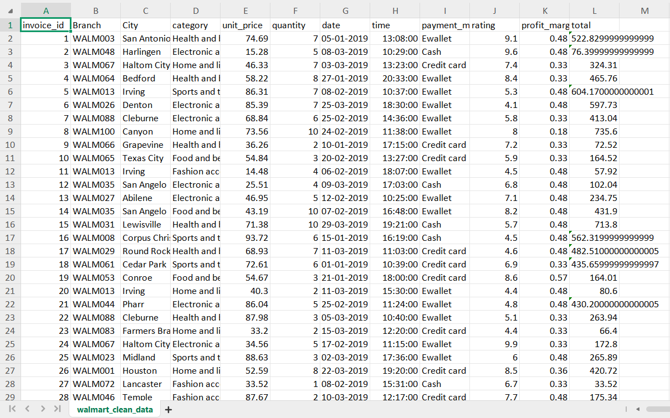Image resolution: width=670 pixels, height=418 pixels.
Task: Select branch cell WALM100
Action: tap(95, 132)
